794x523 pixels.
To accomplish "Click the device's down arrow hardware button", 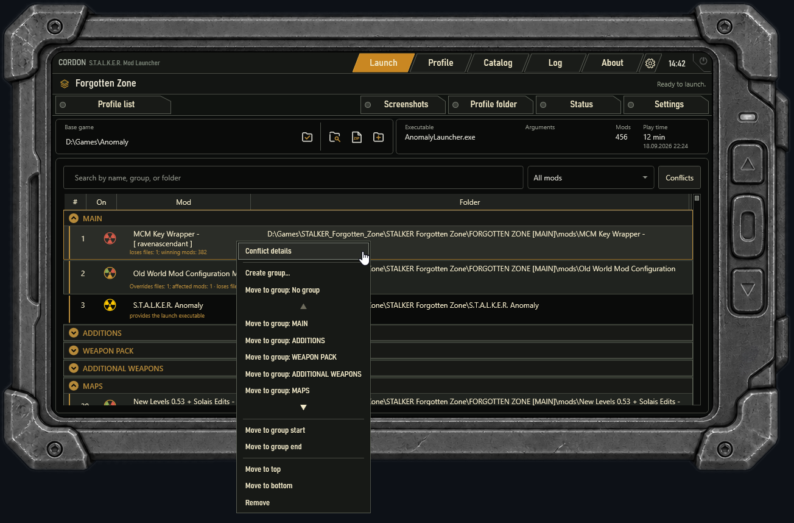I will pos(748,290).
